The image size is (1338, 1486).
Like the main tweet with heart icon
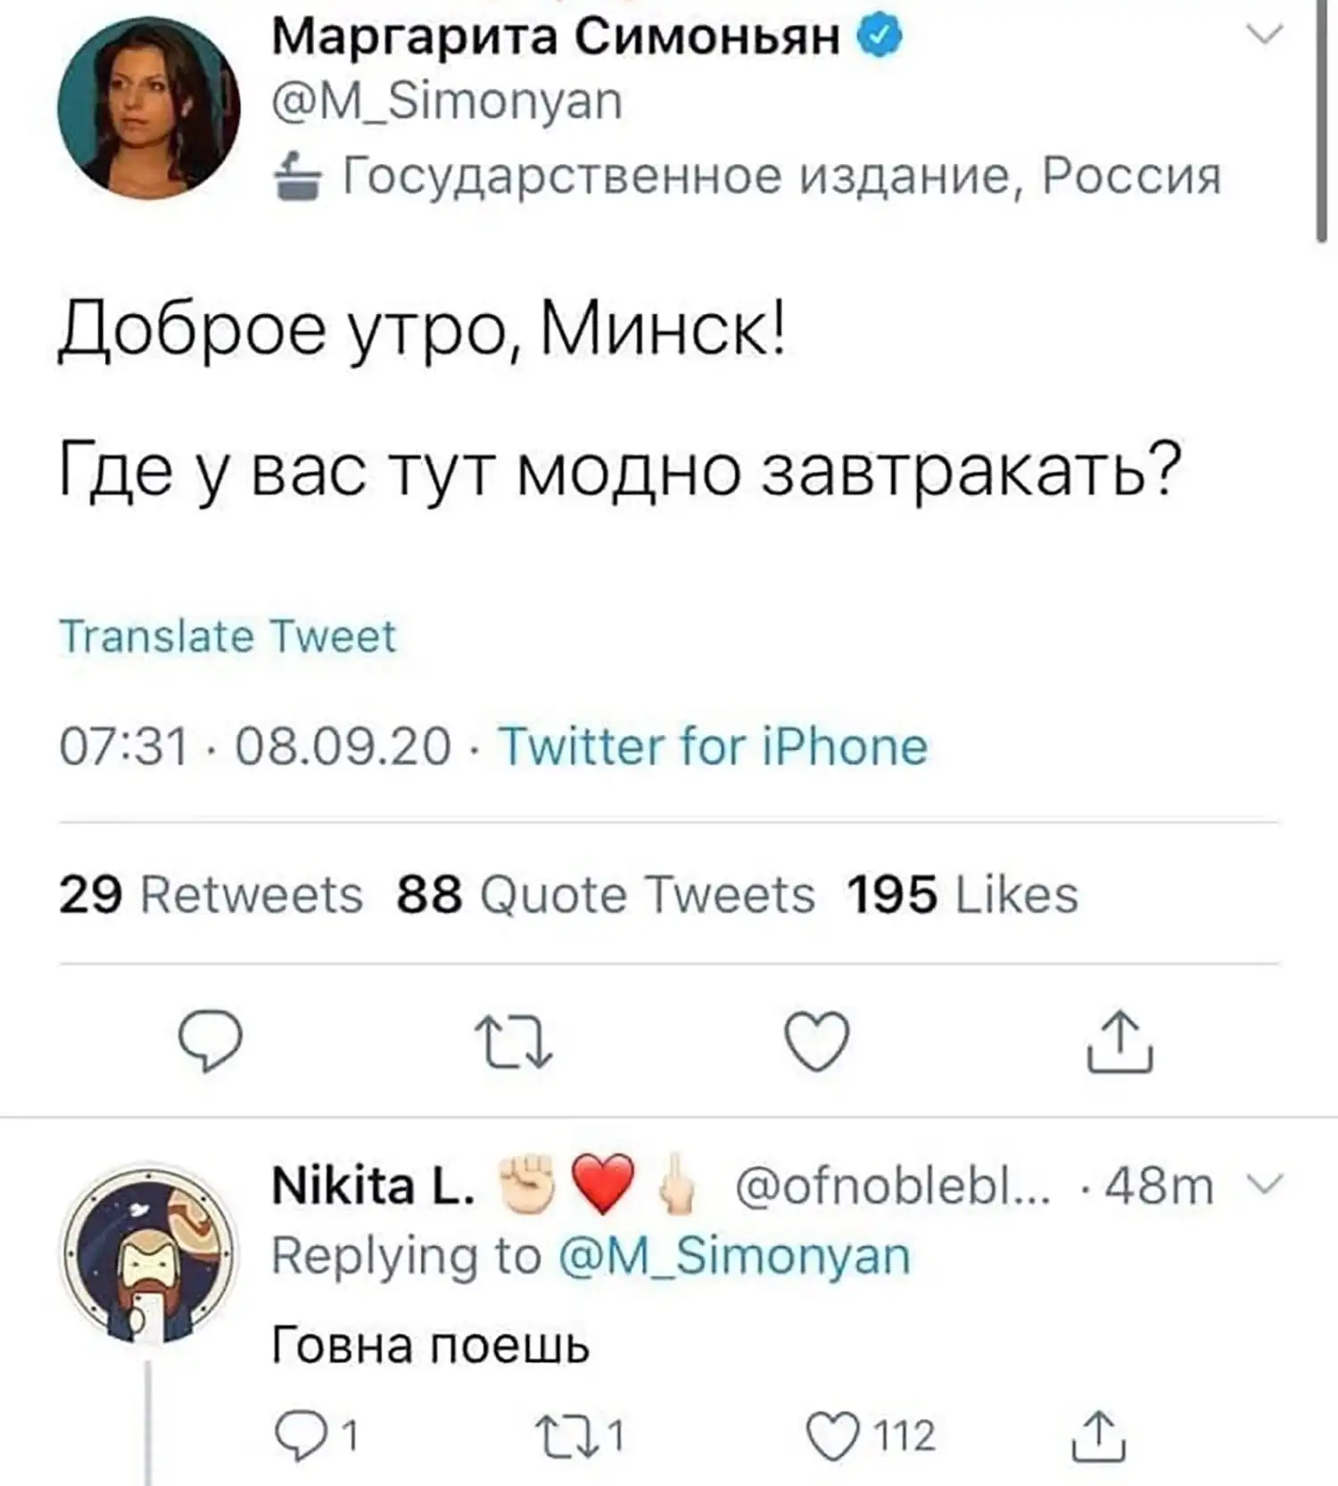[x=816, y=1041]
